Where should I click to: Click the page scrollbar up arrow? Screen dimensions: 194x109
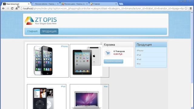point(192,12)
